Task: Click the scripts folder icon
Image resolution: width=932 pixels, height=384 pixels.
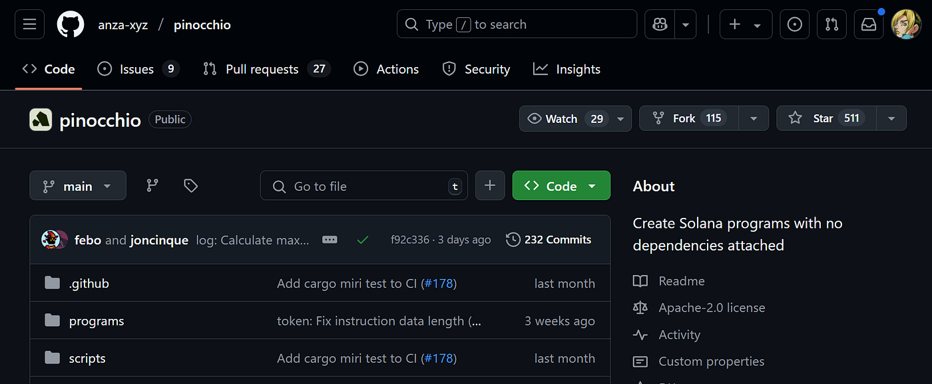Action: click(53, 357)
